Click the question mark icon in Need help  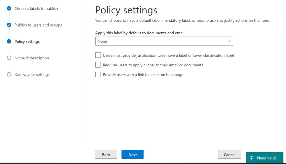pos(251,158)
